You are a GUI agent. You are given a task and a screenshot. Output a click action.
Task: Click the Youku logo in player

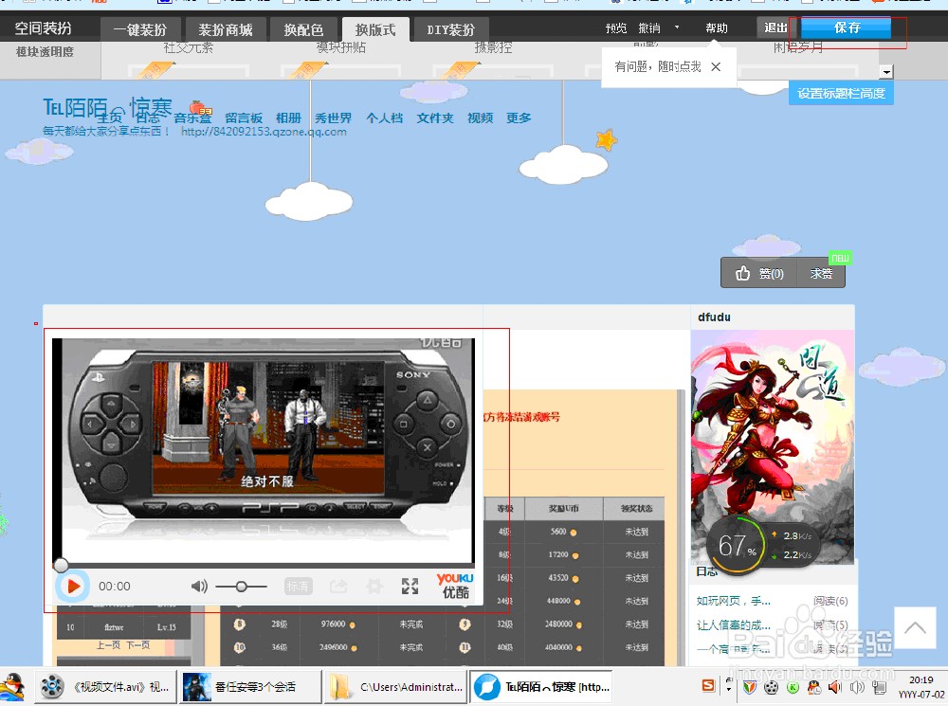point(455,585)
